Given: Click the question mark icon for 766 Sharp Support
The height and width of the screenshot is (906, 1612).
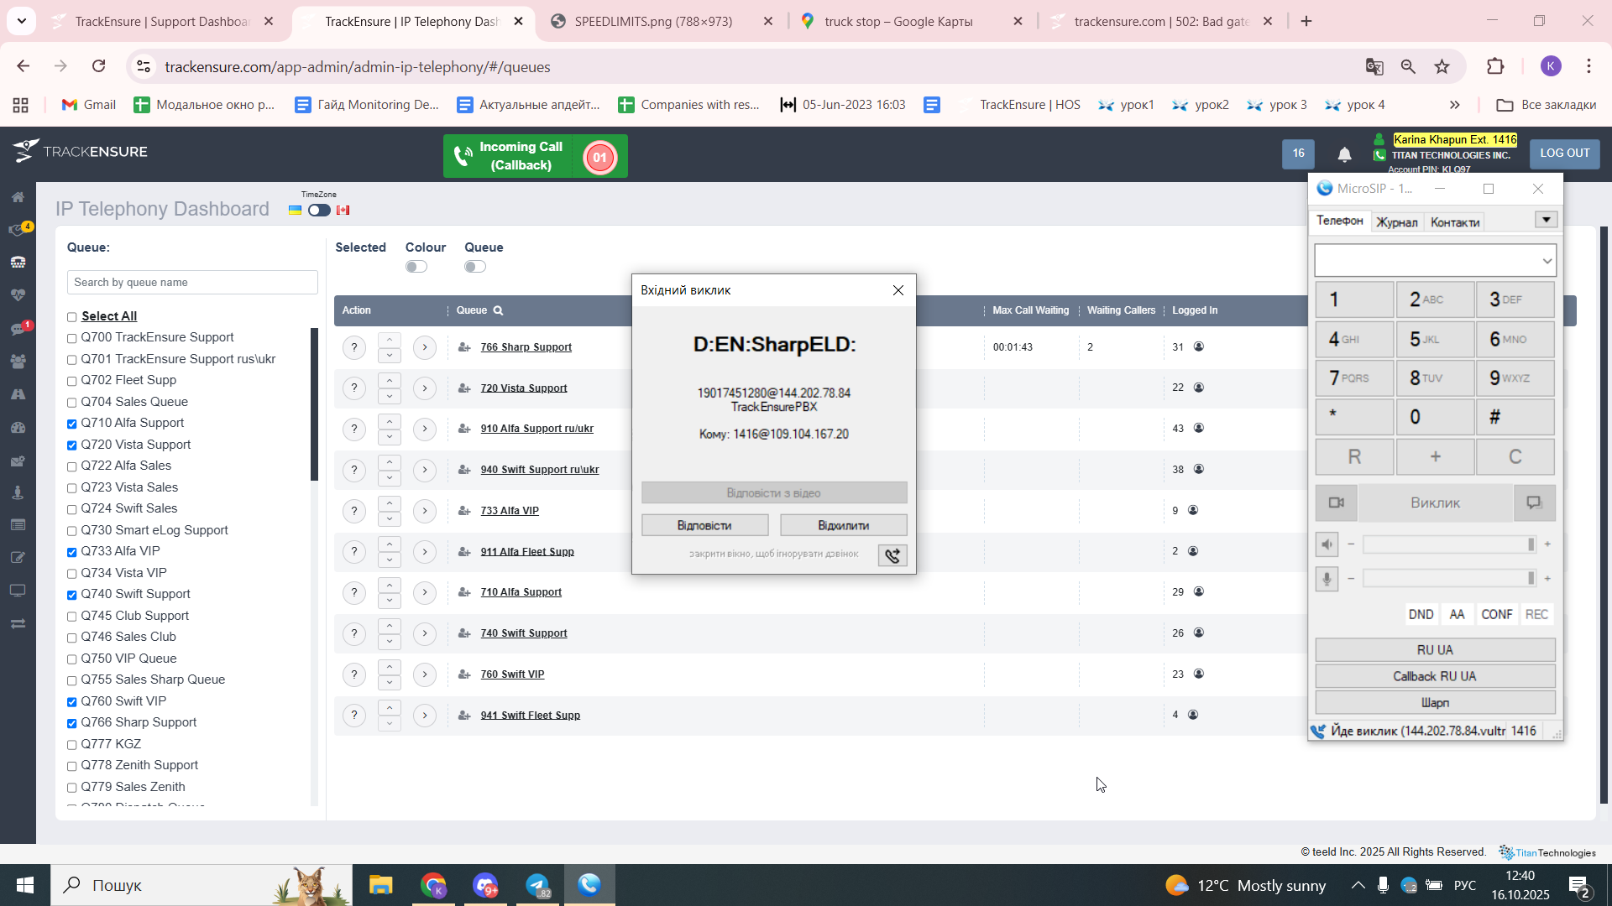Looking at the screenshot, I should coord(354,347).
